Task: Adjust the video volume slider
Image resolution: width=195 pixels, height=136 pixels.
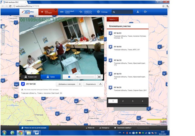Action: [x=86, y=77]
